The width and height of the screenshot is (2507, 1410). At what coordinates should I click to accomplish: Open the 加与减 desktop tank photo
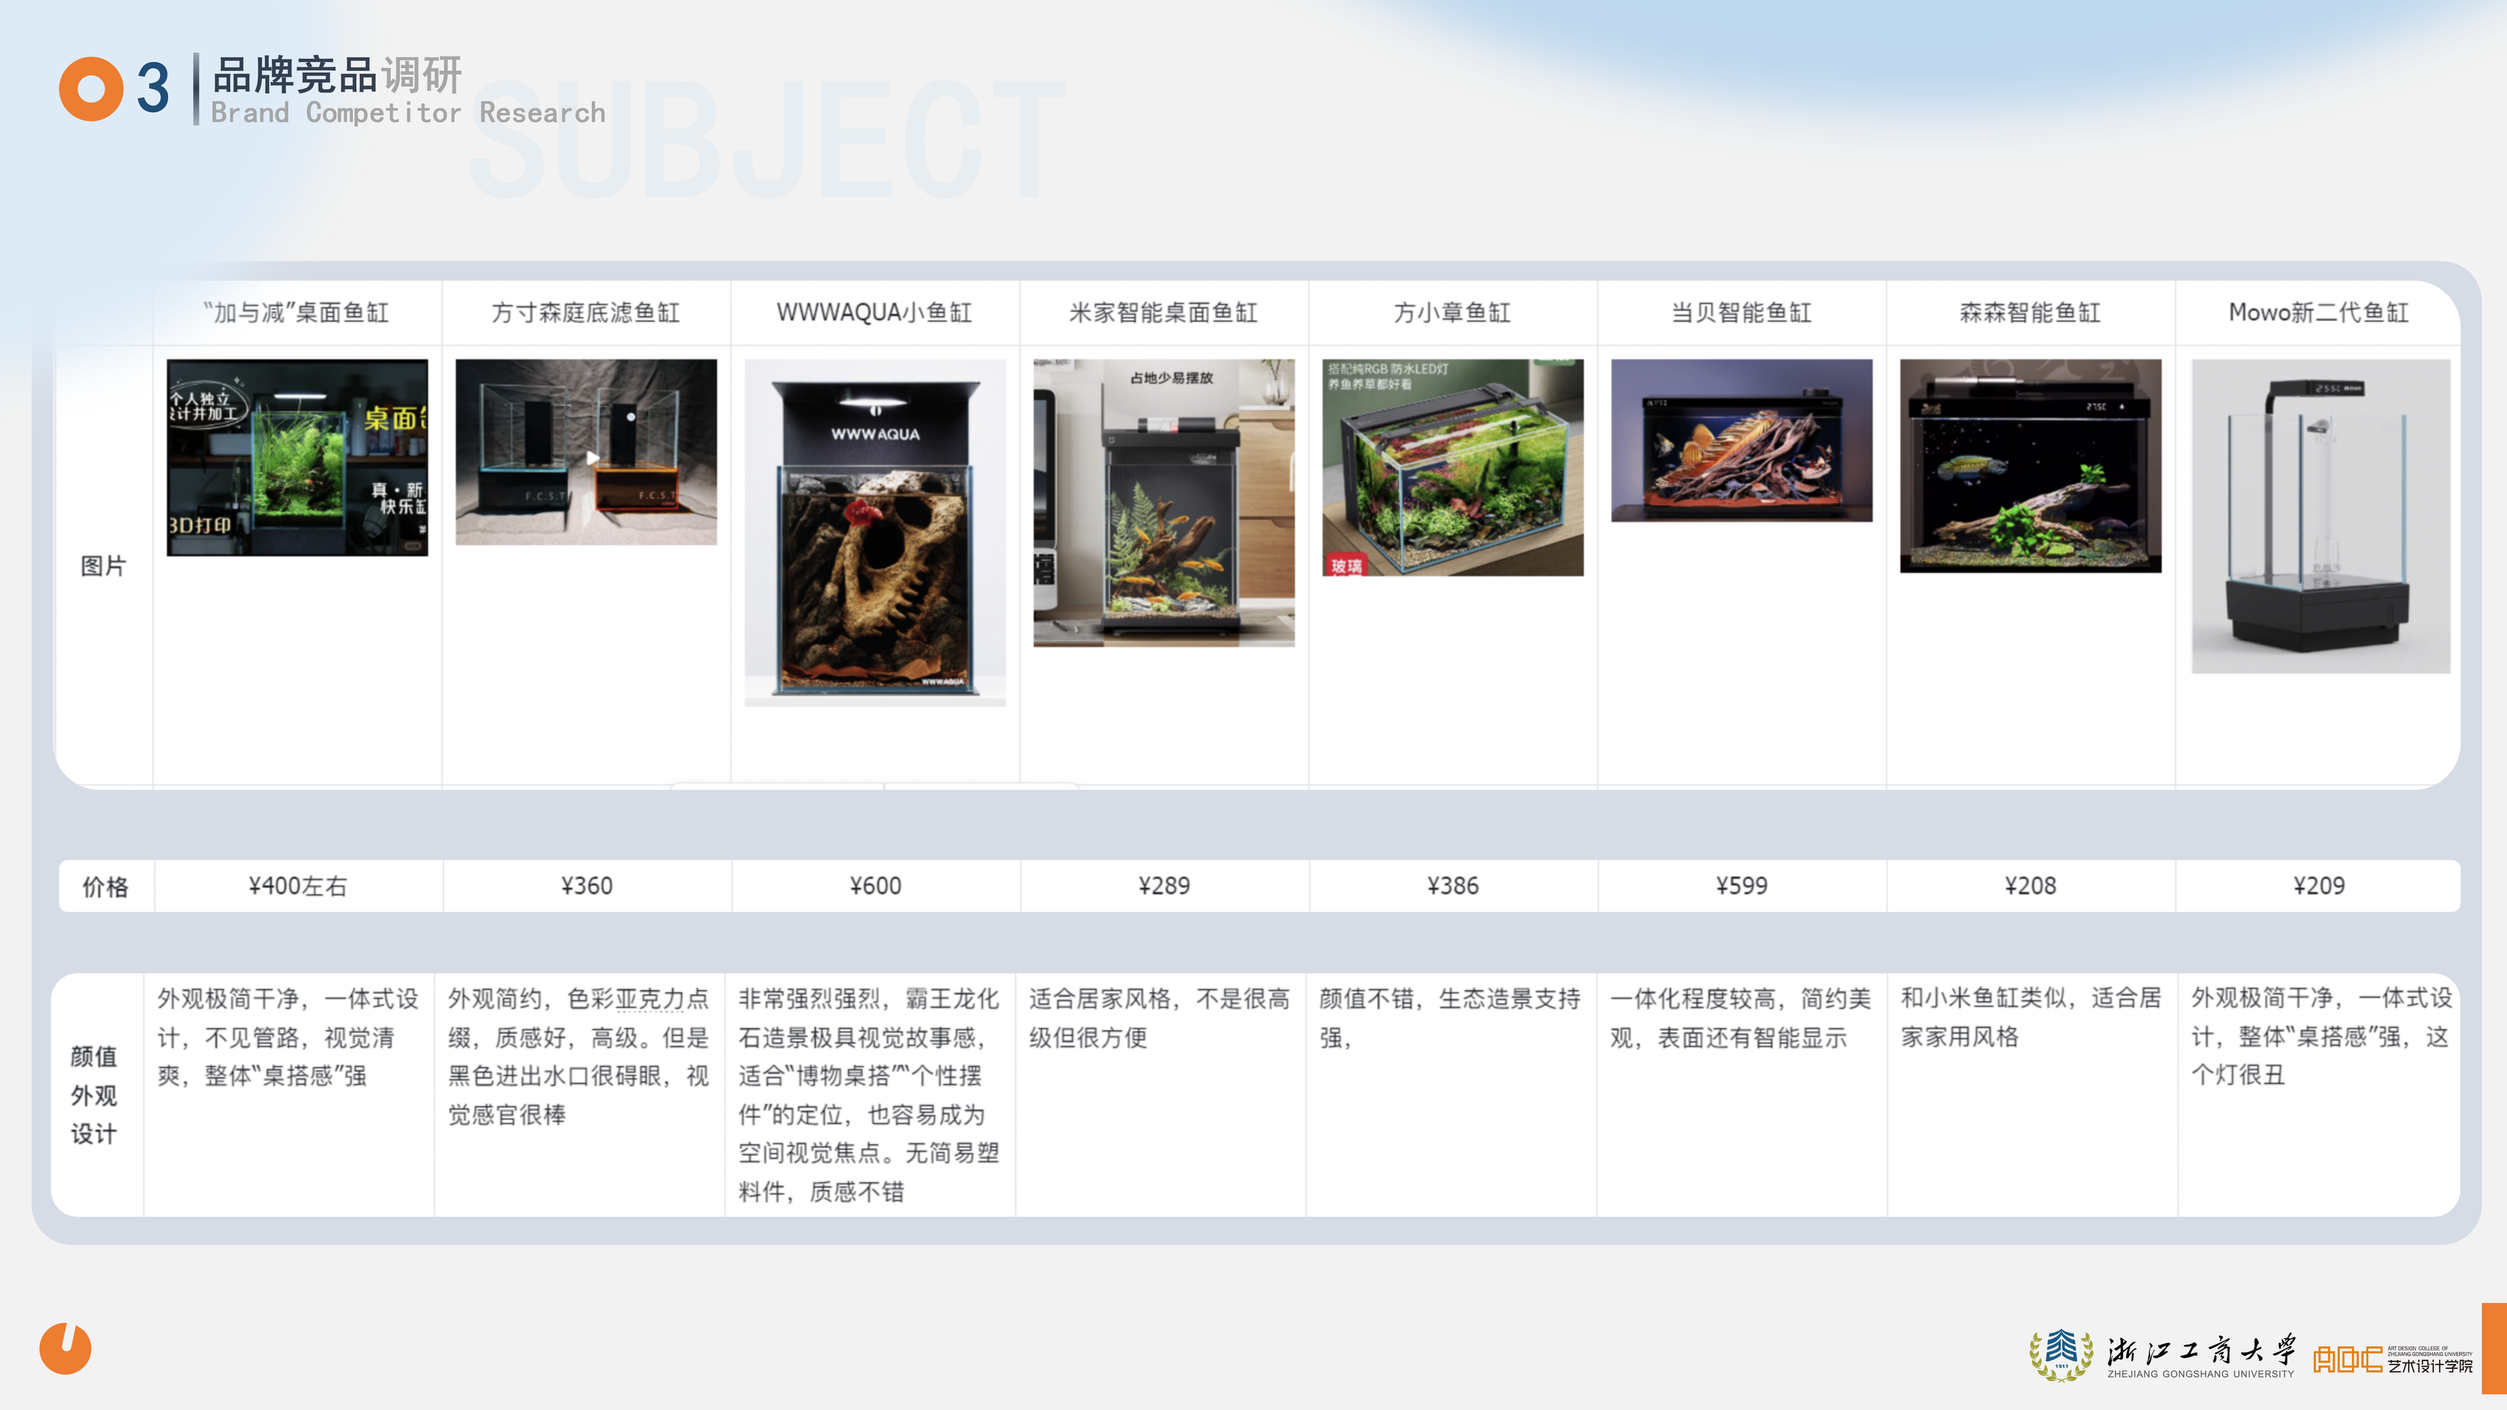pyautogui.click(x=297, y=458)
